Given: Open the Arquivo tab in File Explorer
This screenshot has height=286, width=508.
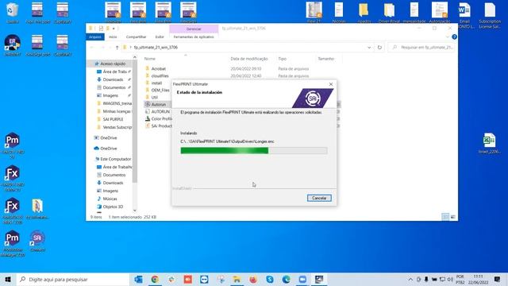Looking at the screenshot, I should coord(95,37).
